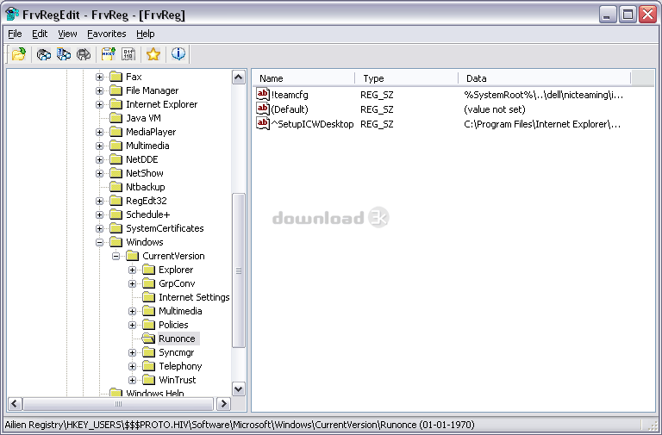Click the tree's vertical scrollbar thumb

(239, 270)
